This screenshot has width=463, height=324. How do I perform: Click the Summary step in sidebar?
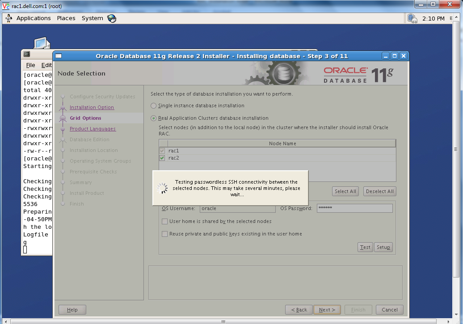[80, 182]
